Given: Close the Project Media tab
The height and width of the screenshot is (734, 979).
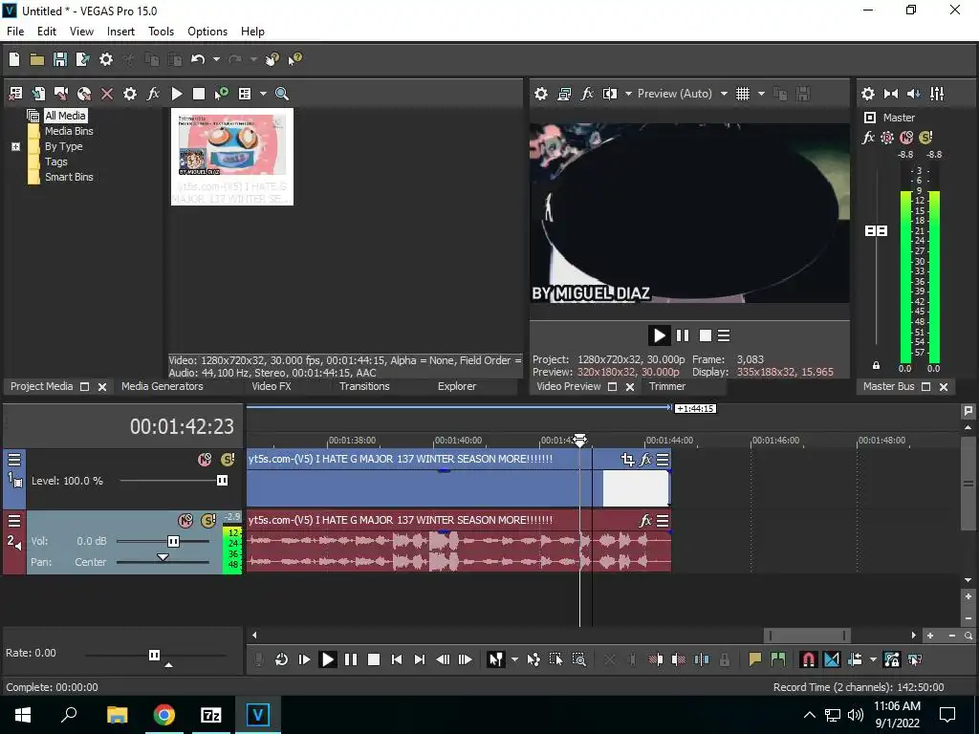Looking at the screenshot, I should [102, 387].
